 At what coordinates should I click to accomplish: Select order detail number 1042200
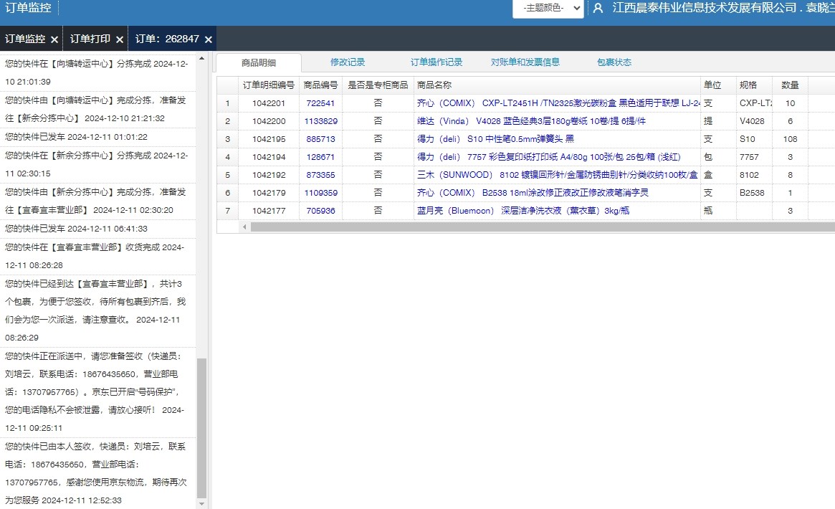coord(268,121)
